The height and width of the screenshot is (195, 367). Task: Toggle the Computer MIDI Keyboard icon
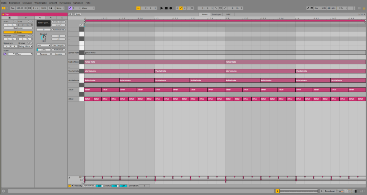click(x=312, y=8)
